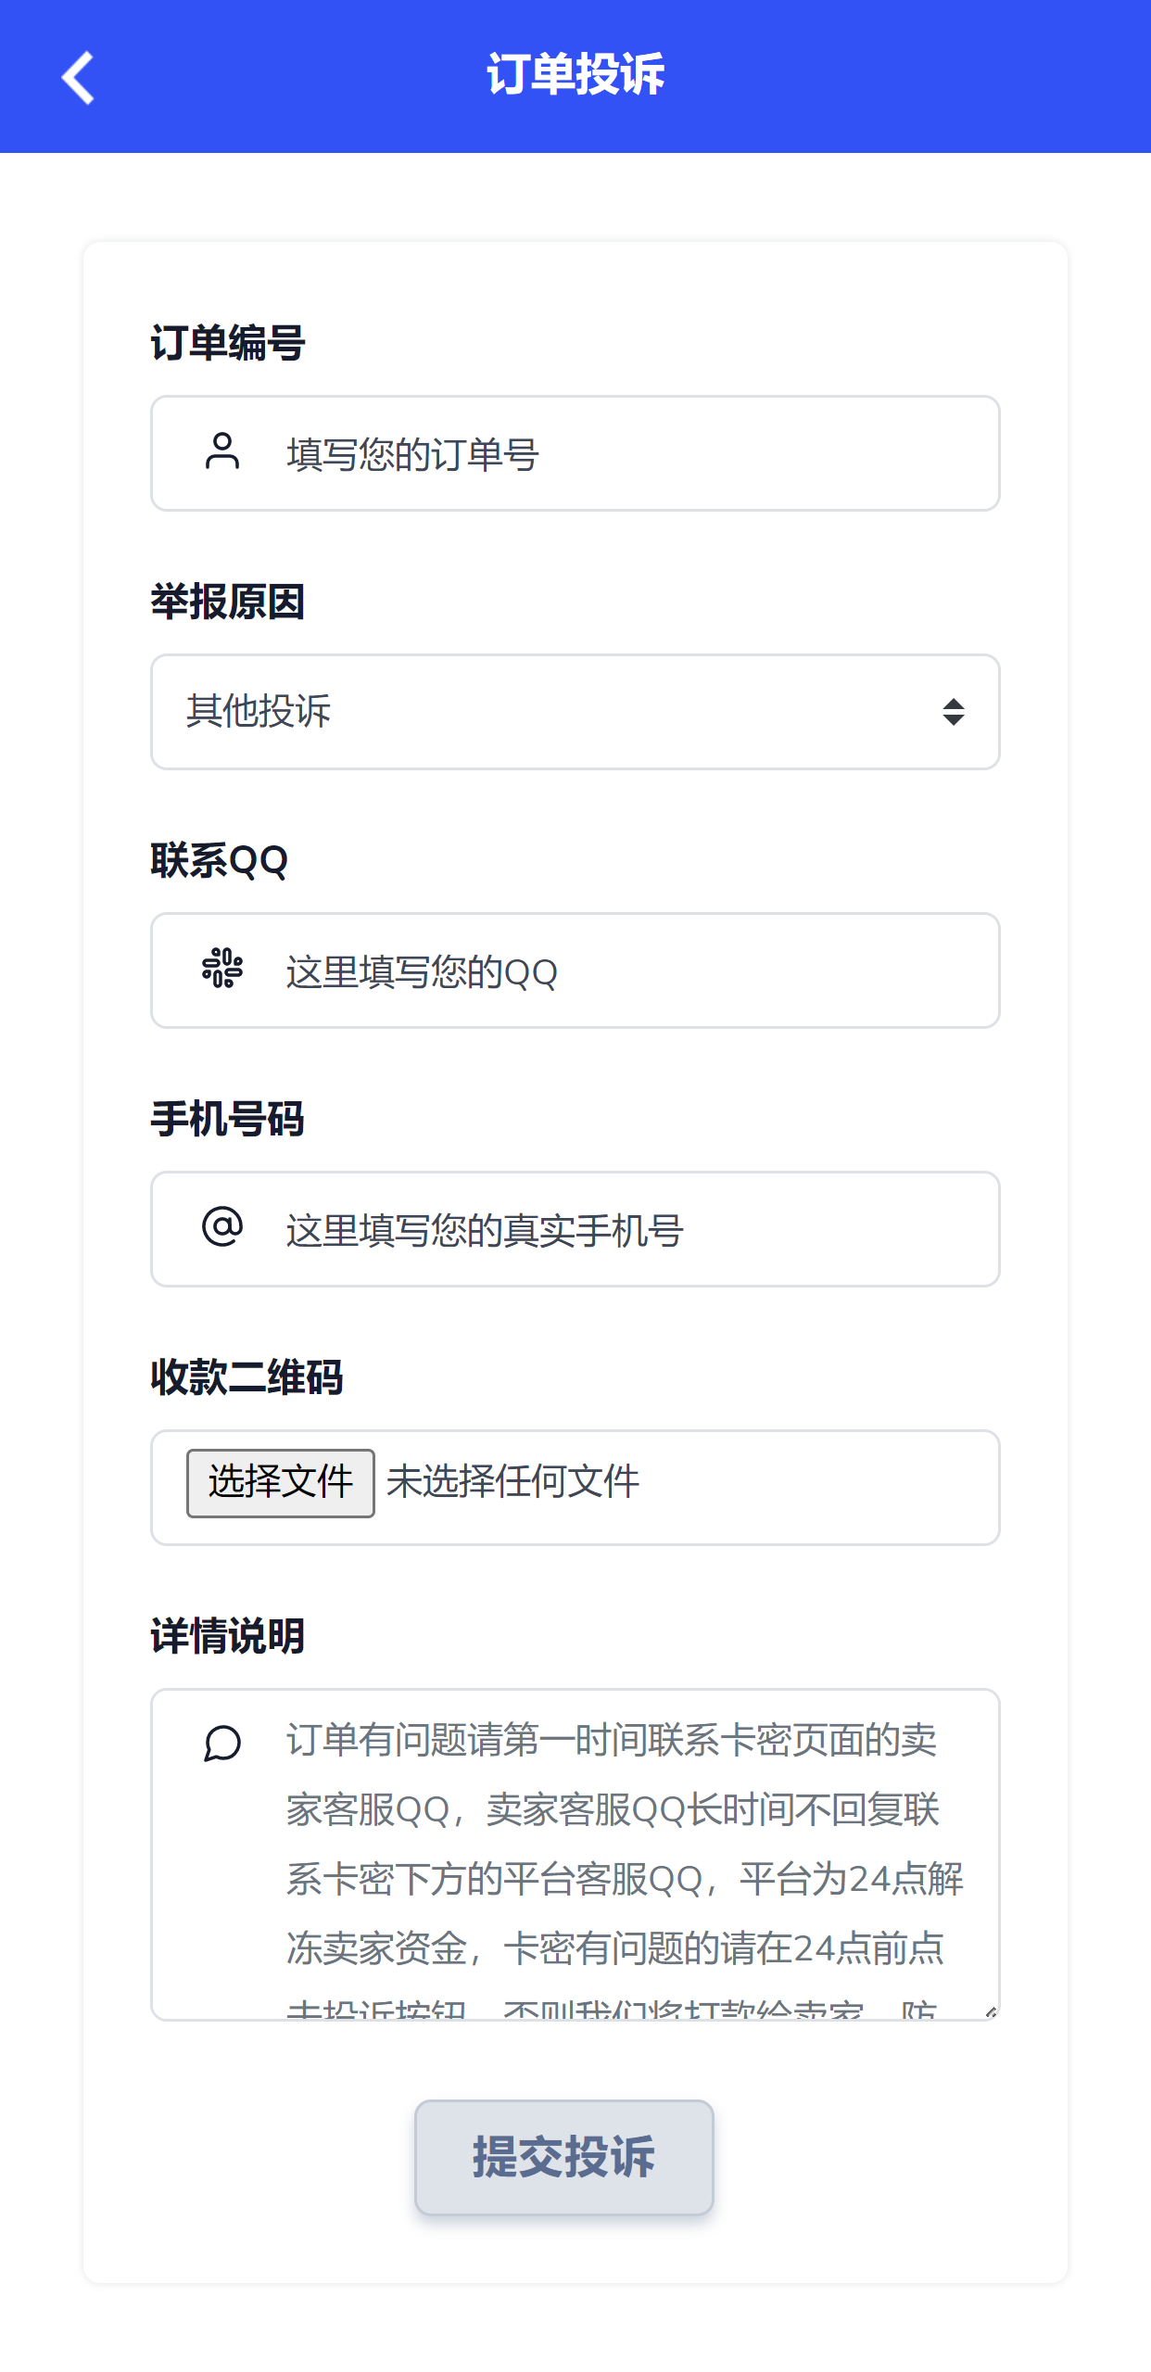The width and height of the screenshot is (1151, 2372).
Task: Click the person icon in 订单编号 field
Action: coord(221,452)
